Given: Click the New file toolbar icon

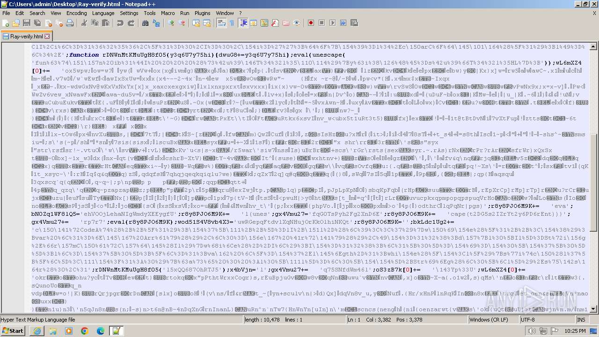Looking at the screenshot, I should coord(6,23).
